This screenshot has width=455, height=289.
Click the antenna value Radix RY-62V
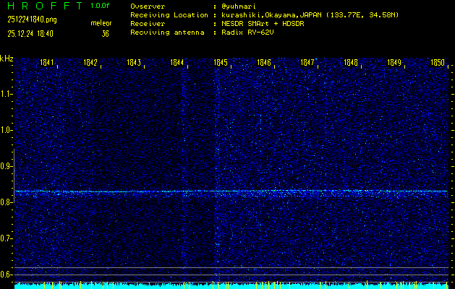click(247, 33)
